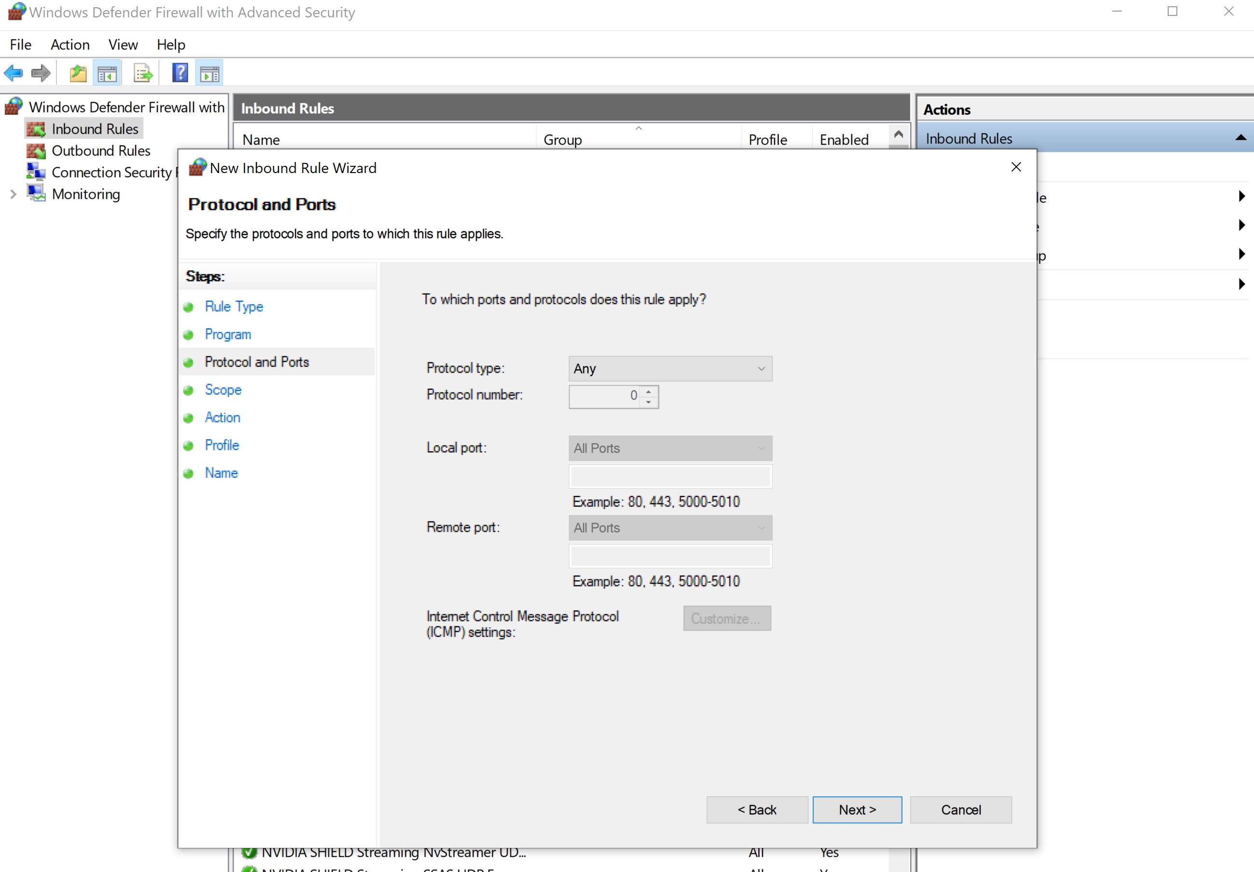Open the Local port All Ports dropdown
Screen dimensions: 1254x872
point(670,449)
